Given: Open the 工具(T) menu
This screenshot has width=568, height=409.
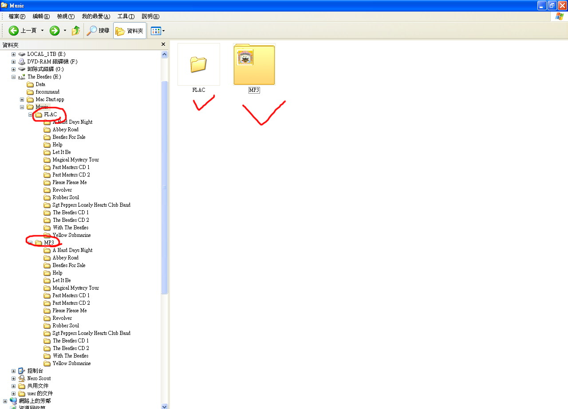Looking at the screenshot, I should [126, 16].
